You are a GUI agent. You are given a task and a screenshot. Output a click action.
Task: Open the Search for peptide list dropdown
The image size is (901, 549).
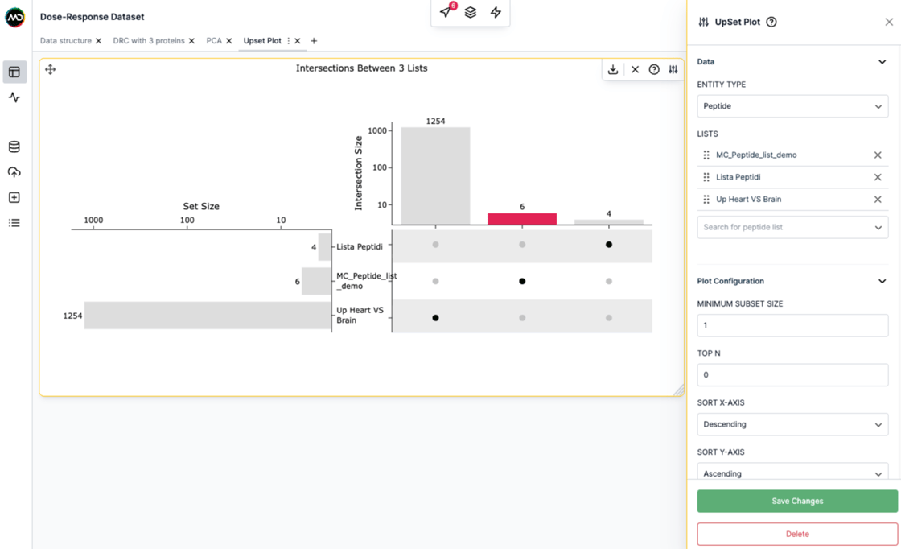[792, 227]
